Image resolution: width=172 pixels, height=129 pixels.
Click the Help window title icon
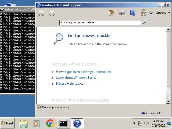[39, 5]
